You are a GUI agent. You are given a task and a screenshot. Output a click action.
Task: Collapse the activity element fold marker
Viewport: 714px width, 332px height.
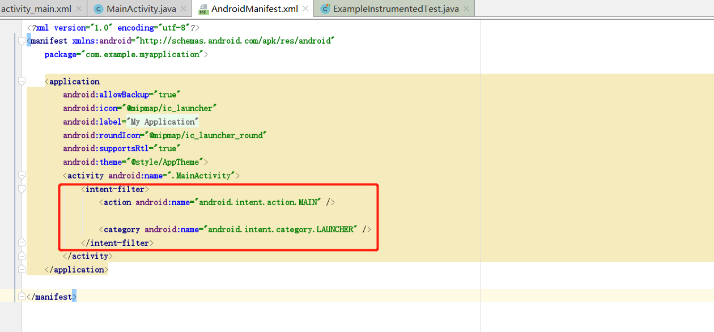[x=22, y=176]
